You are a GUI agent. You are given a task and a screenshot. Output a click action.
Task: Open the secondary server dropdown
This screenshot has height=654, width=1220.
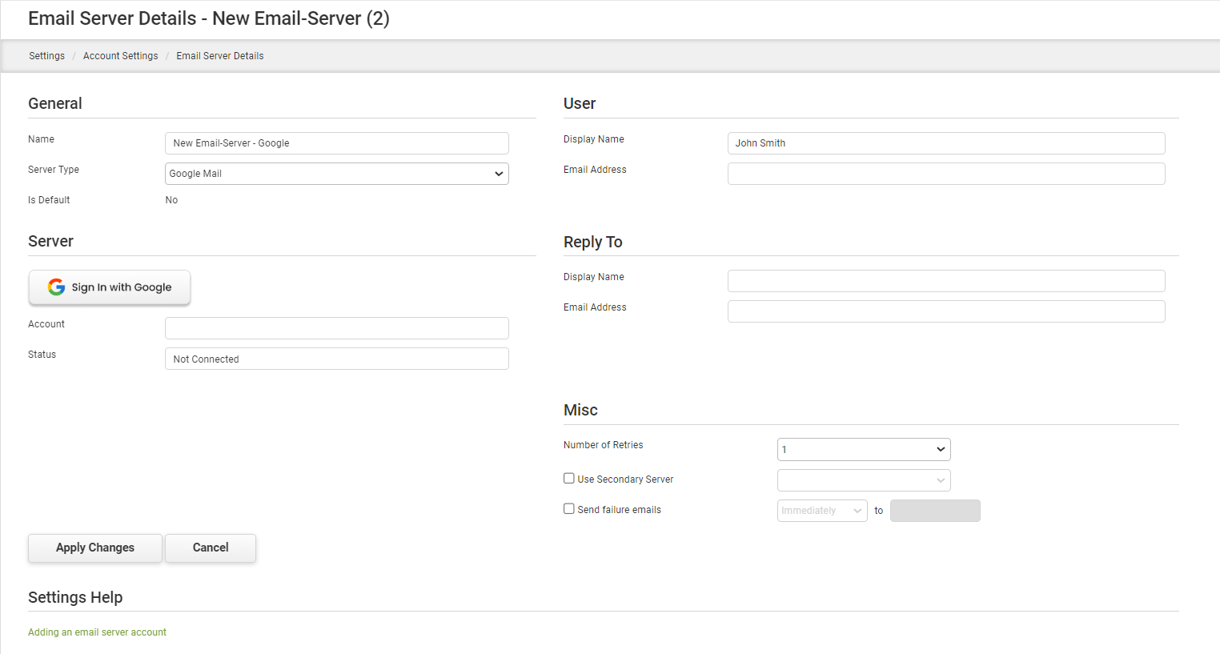pos(864,480)
